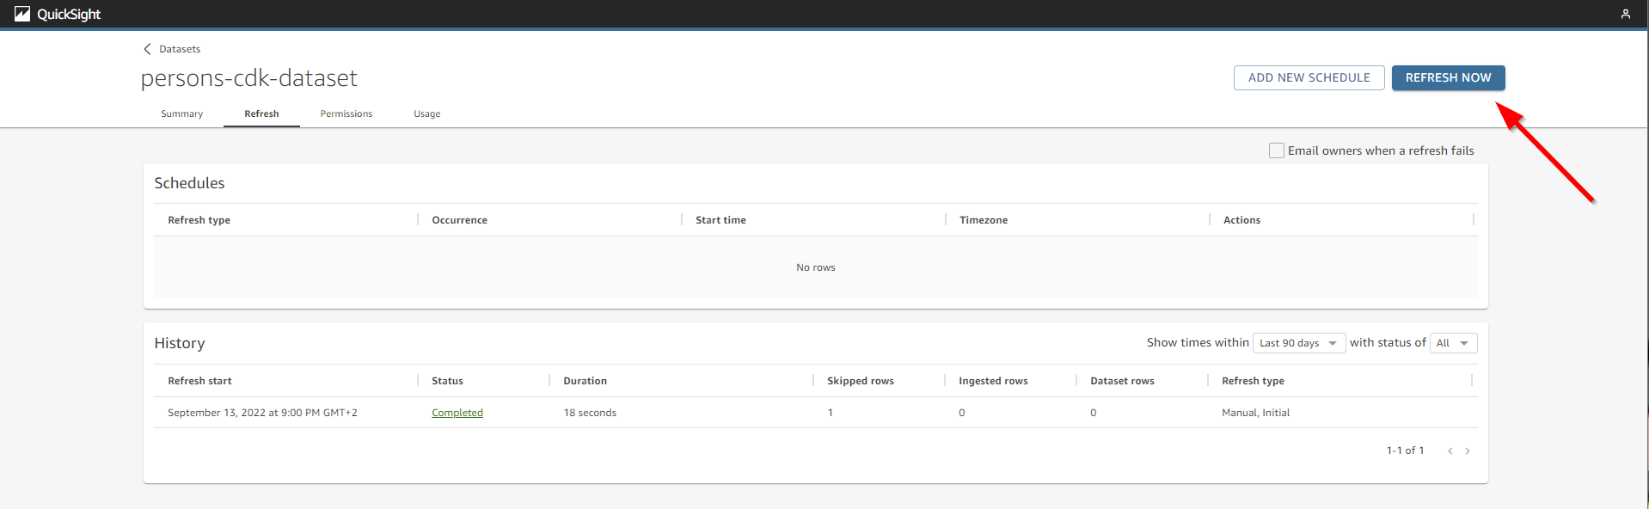1649x509 pixels.
Task: Click the Actions column header
Action: pyautogui.click(x=1241, y=220)
